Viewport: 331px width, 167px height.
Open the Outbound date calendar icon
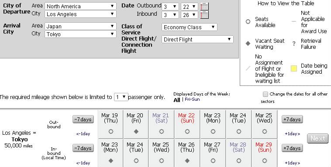click(204, 7)
